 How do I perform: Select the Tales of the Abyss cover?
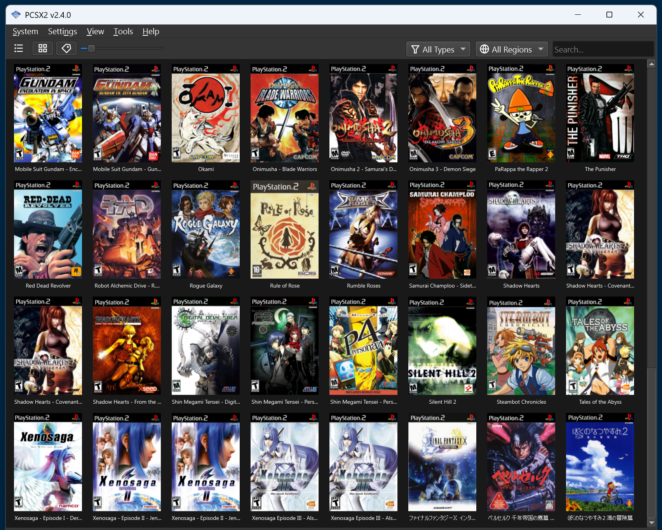tap(600, 346)
